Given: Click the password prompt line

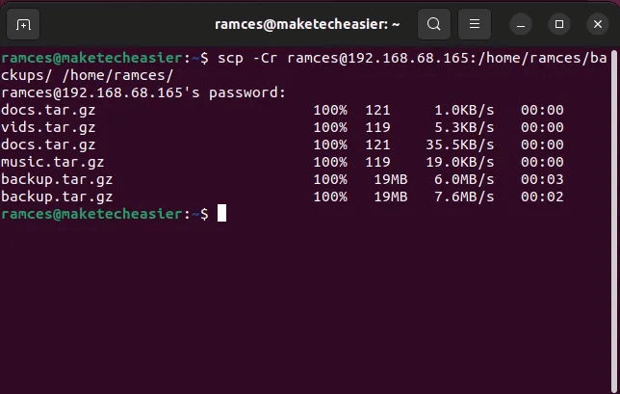Looking at the screenshot, I should (x=143, y=93).
